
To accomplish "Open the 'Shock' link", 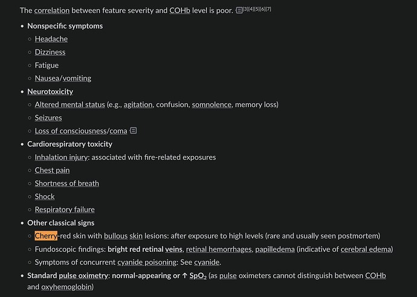I will (x=44, y=196).
